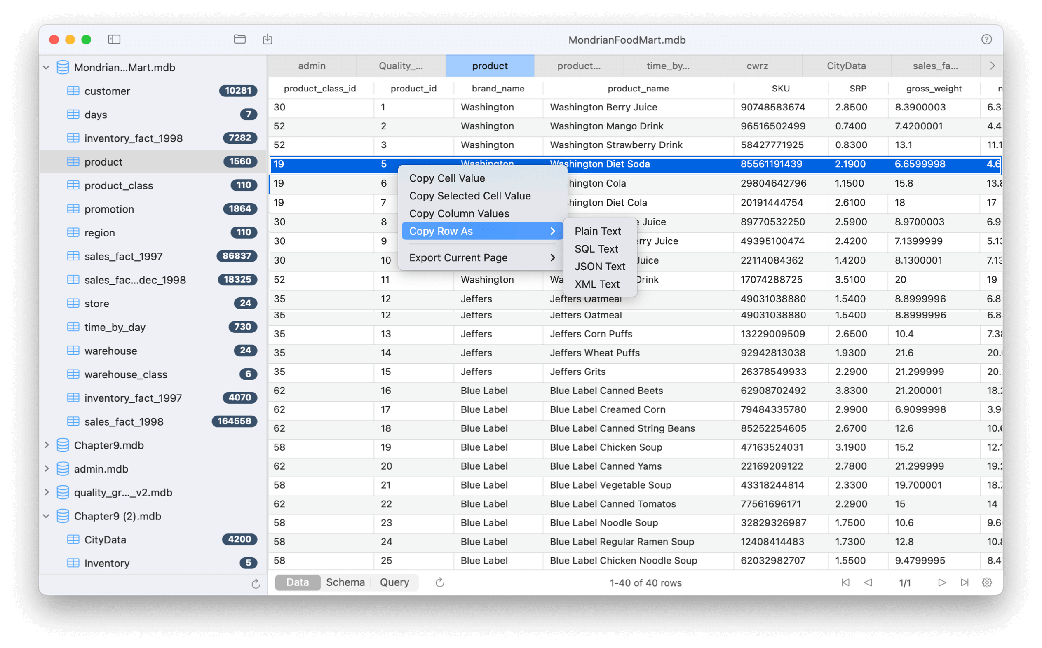This screenshot has height=648, width=1042.
Task: Click the chevron to scroll the table tabs
Action: (992, 66)
